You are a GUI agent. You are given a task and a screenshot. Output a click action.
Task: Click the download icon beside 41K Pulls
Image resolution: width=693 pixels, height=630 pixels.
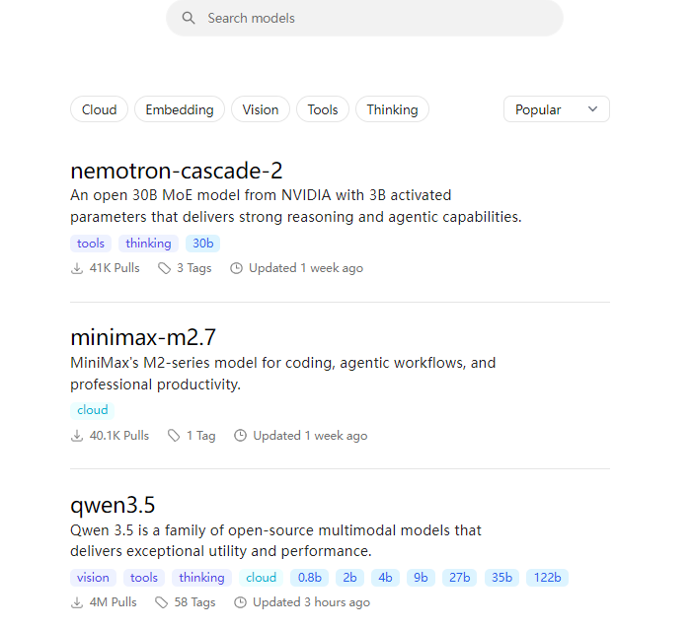tap(77, 268)
